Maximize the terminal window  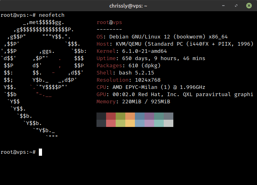click(x=236, y=6)
